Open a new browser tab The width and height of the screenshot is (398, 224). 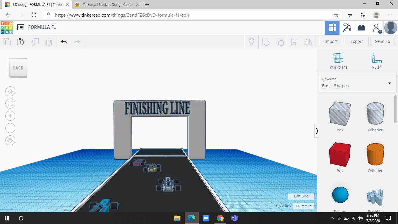point(147,5)
